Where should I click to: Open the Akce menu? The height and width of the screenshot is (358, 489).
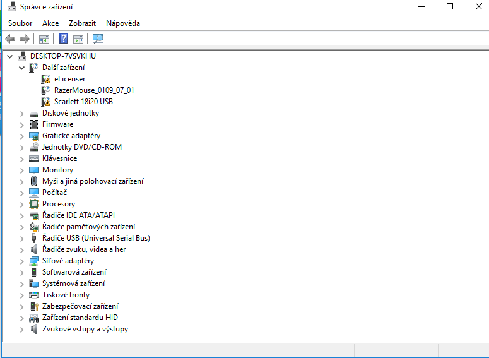50,23
